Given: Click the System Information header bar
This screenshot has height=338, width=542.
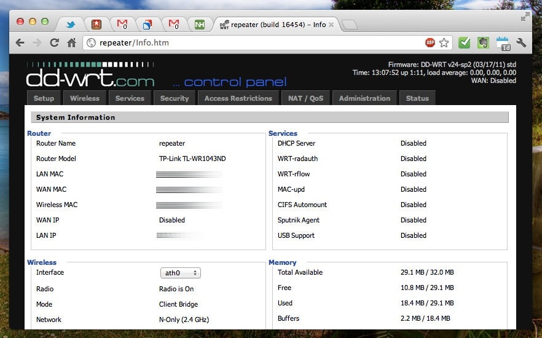Looking at the screenshot, I should point(270,117).
